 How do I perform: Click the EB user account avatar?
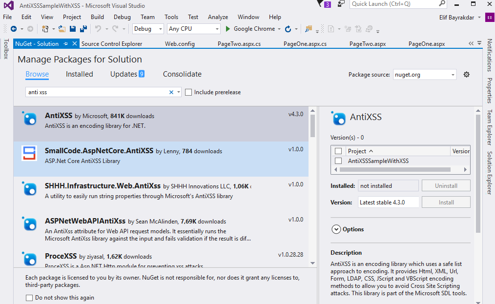(x=490, y=18)
